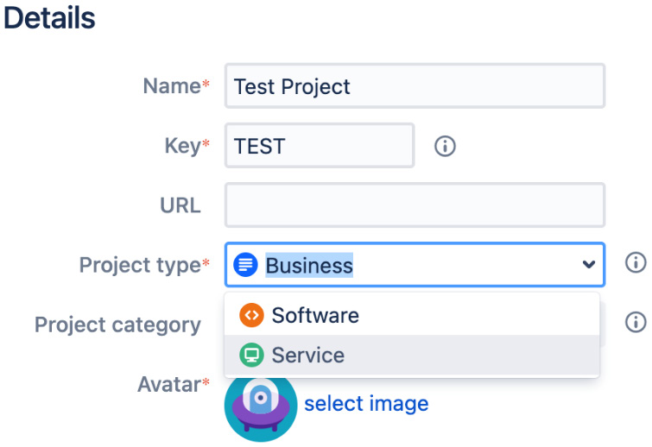
Task: Click the blue Business project type icon
Action: [x=246, y=265]
